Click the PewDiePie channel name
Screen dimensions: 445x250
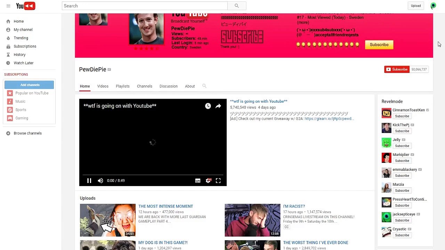92,69
